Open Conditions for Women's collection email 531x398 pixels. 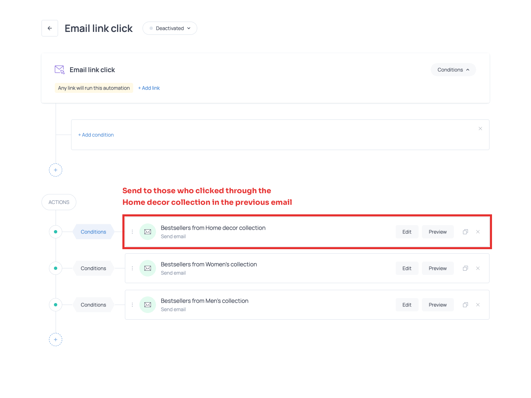pyautogui.click(x=93, y=268)
